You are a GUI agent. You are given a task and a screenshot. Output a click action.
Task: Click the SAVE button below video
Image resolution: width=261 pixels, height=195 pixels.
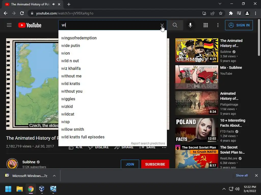[x=147, y=147]
